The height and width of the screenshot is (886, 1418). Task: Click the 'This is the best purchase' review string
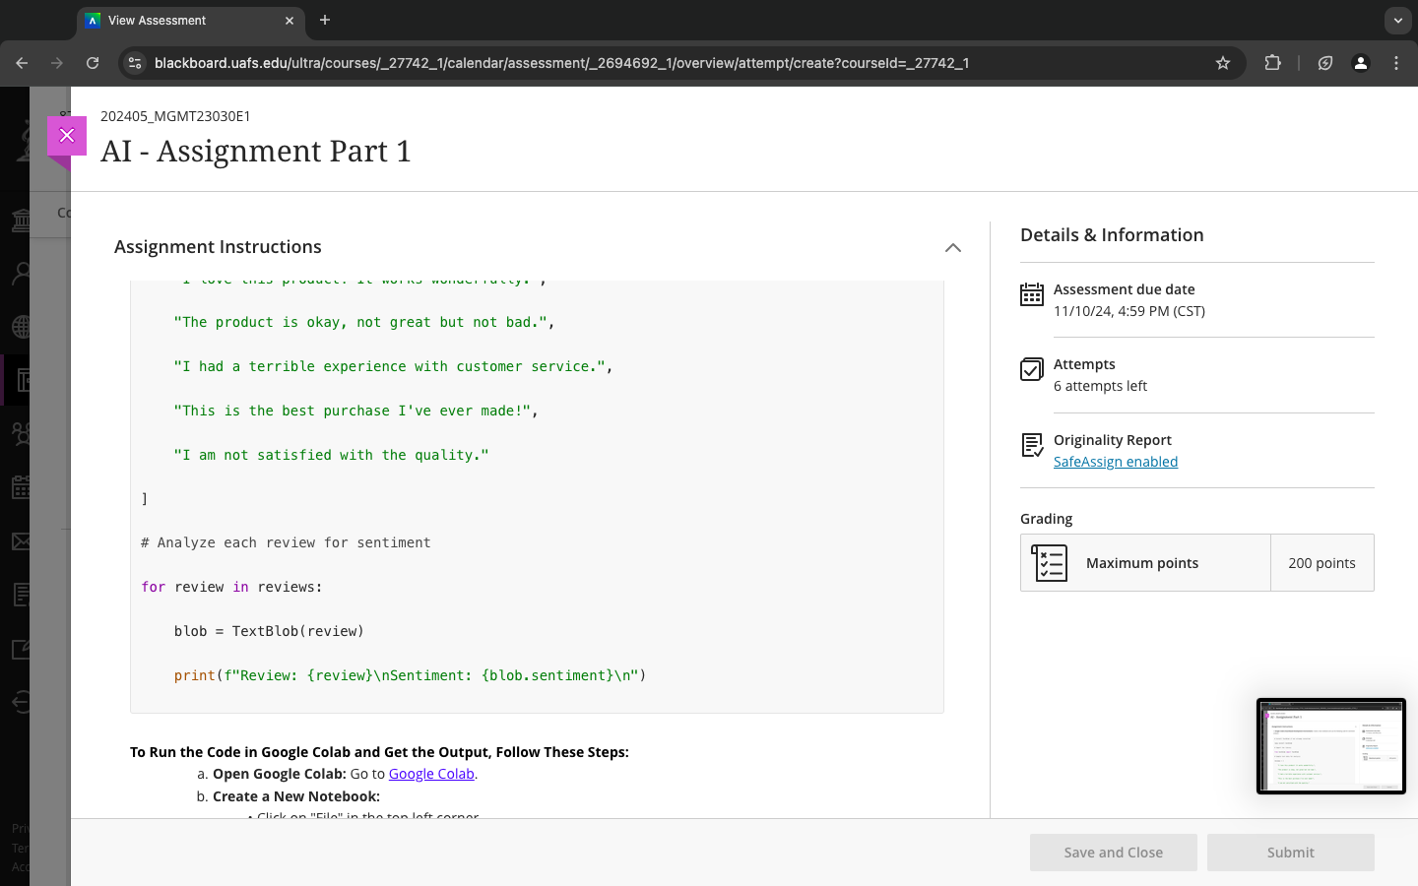pyautogui.click(x=355, y=411)
